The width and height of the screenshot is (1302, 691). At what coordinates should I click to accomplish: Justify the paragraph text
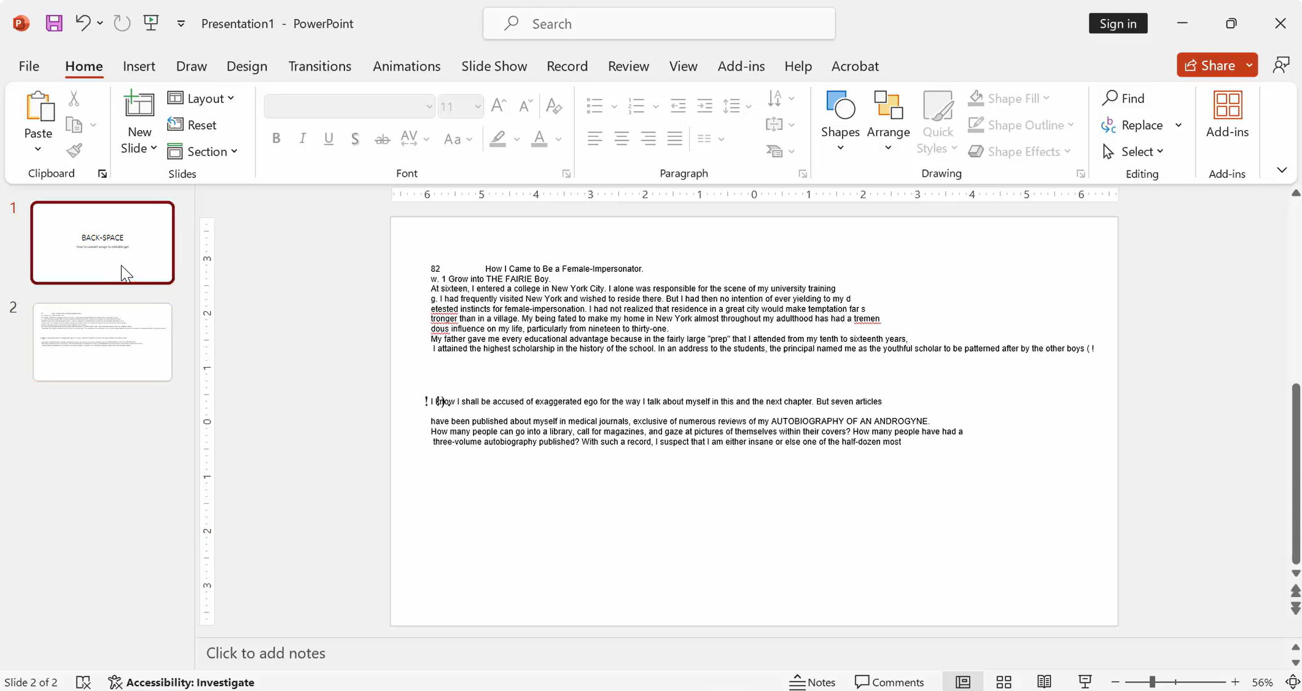pos(675,139)
